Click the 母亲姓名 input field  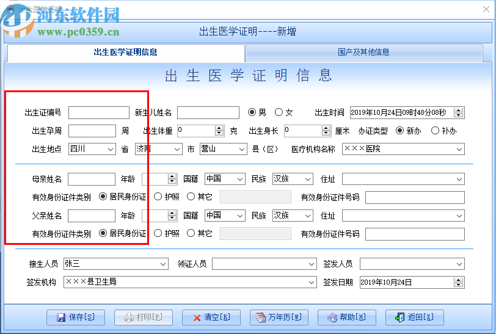[92, 180]
